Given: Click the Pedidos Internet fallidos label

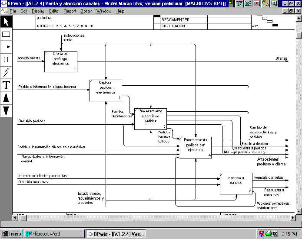Looking at the screenshot, I should tap(164, 137).
